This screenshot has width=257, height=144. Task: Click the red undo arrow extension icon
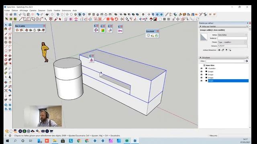(116, 19)
